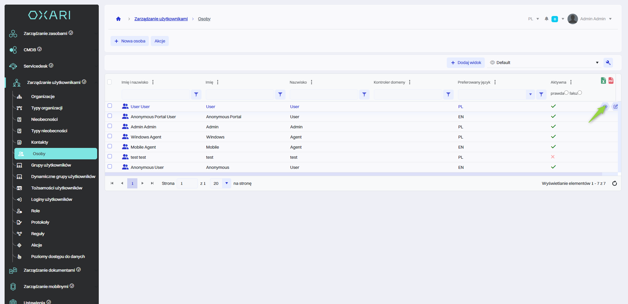
Task: Select Role from the sidebar menu
Action: [x=35, y=211]
